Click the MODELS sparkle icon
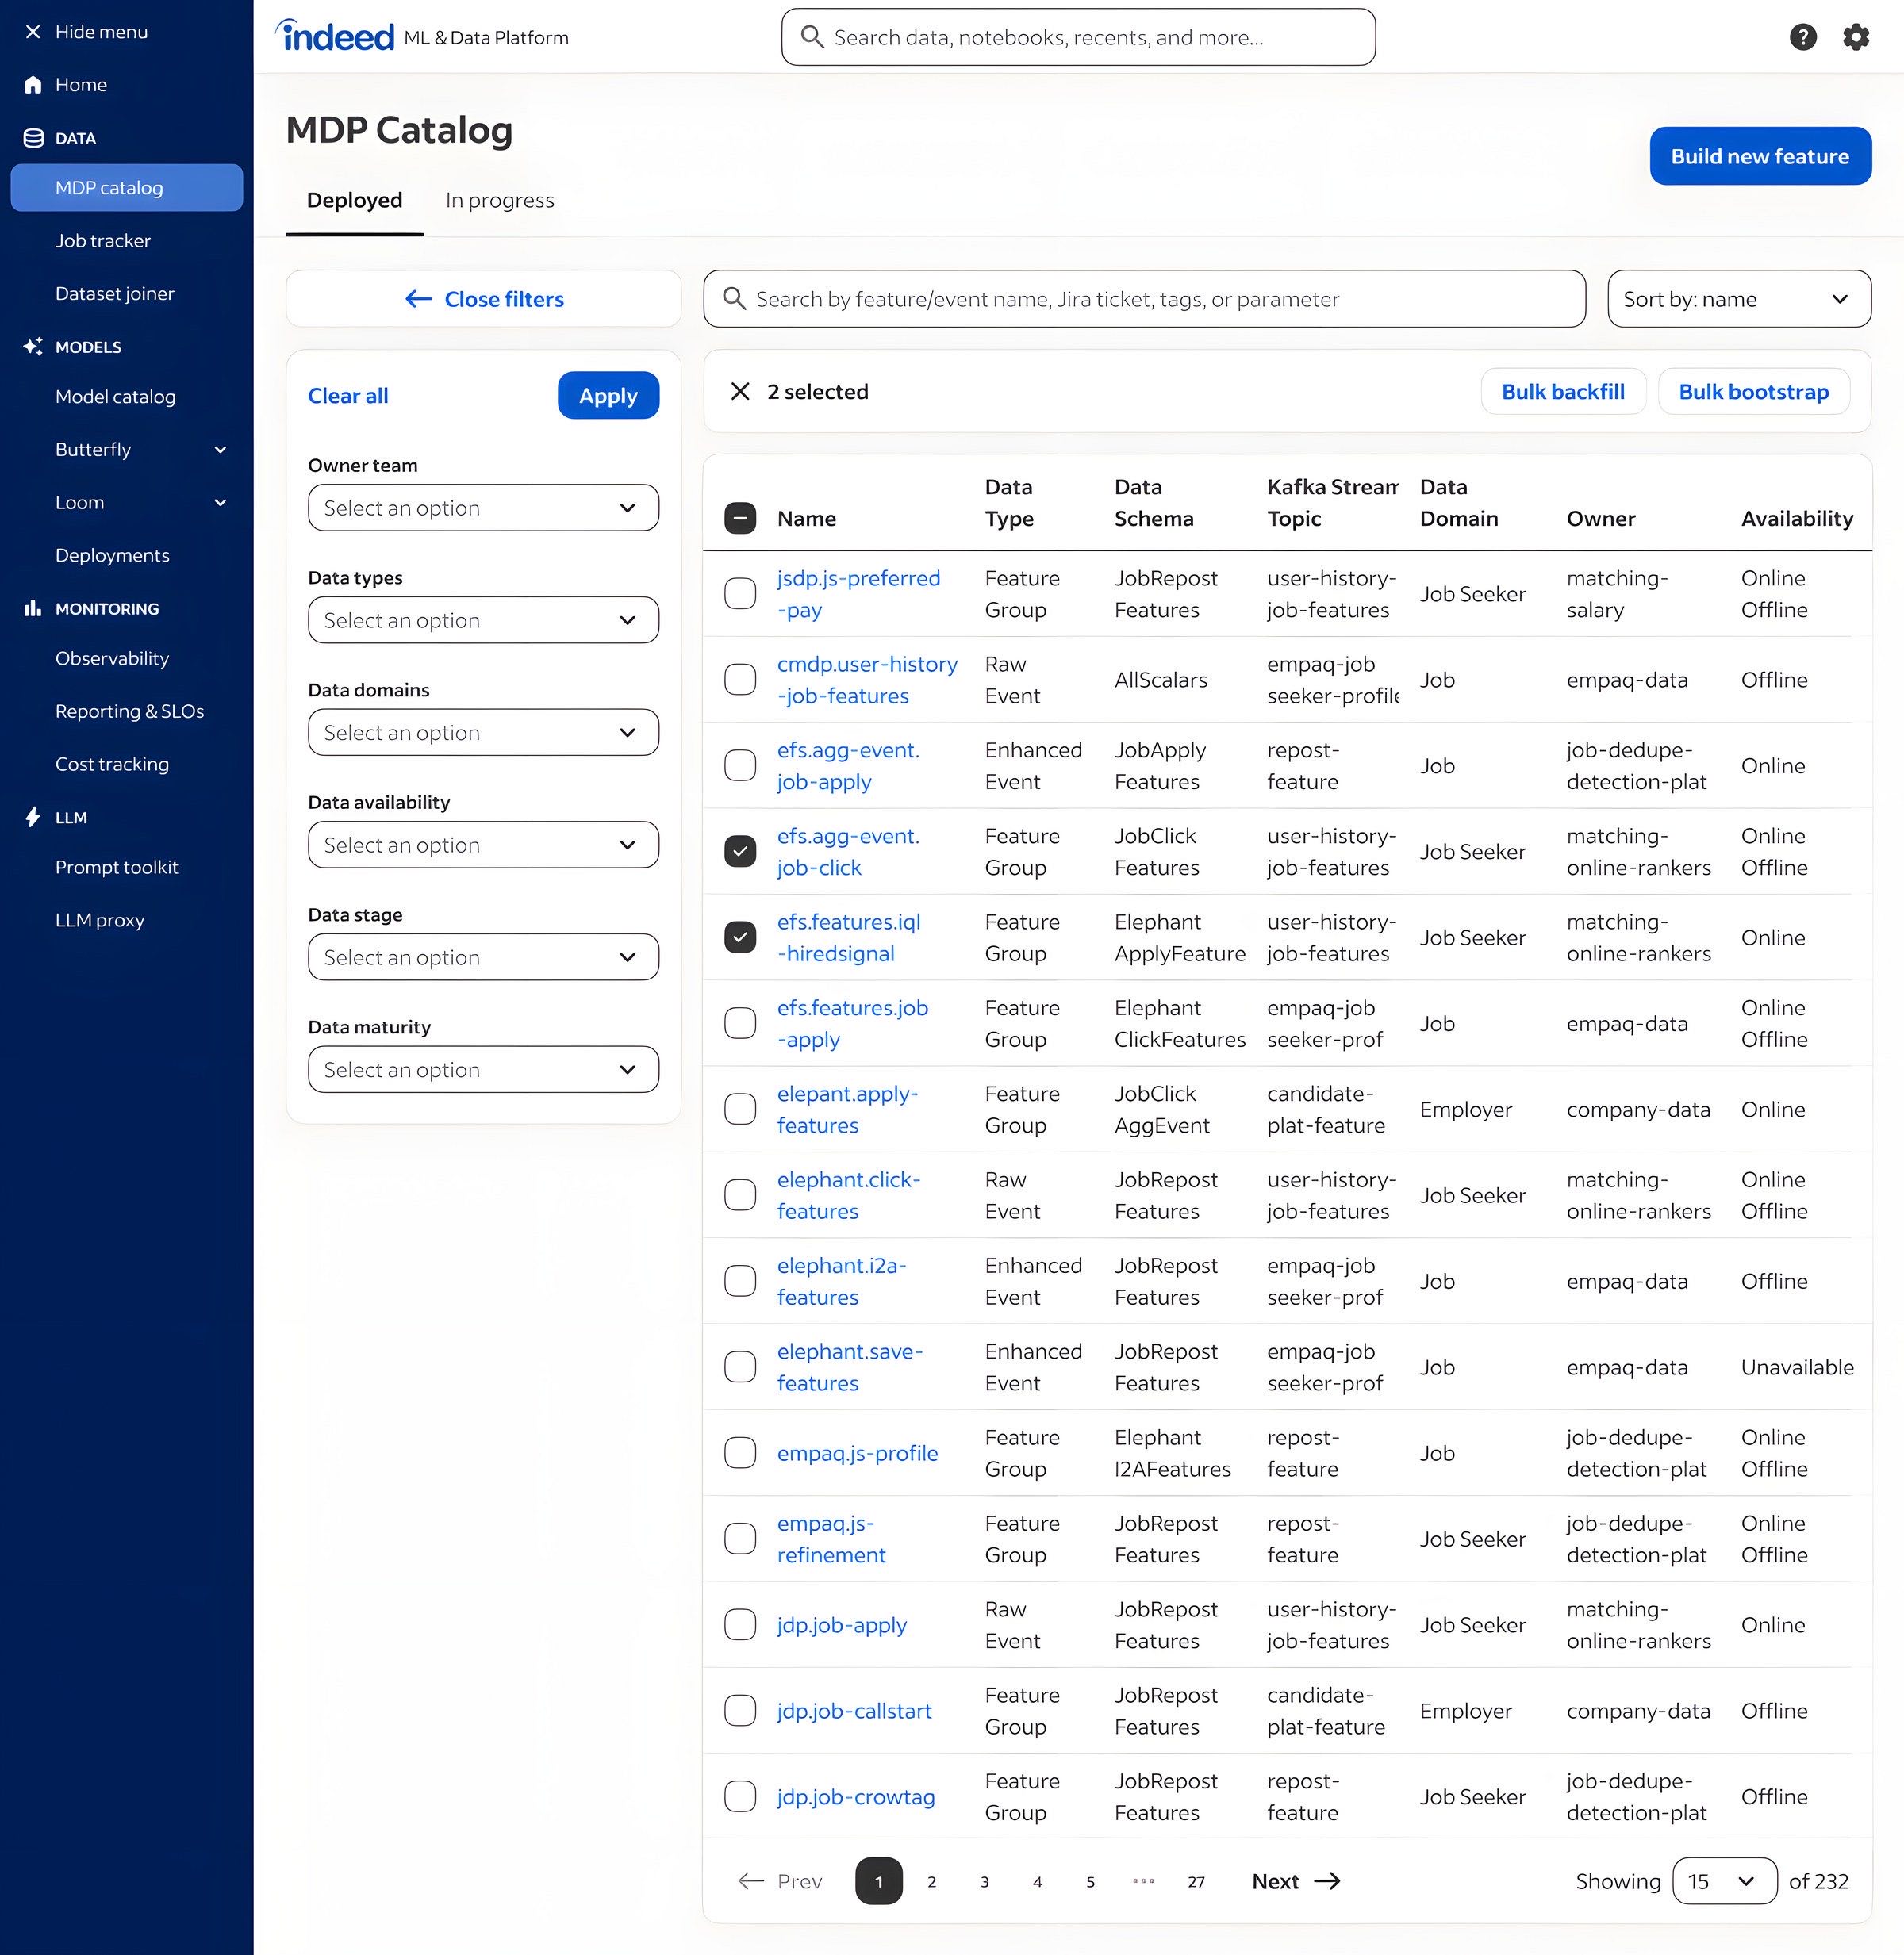 pos(33,347)
